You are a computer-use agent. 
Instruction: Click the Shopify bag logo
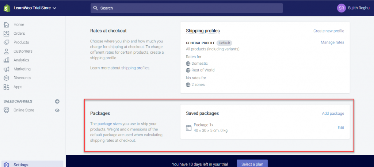click(7, 8)
